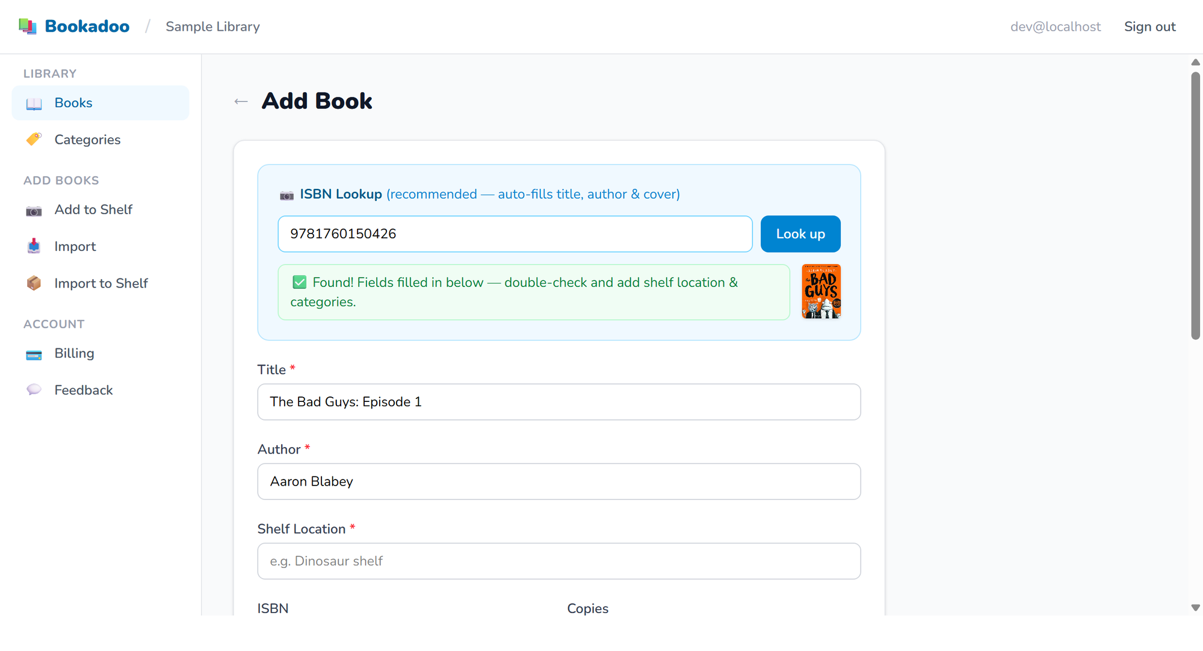Image resolution: width=1203 pixels, height=651 pixels.
Task: Click the Copies label
Action: [587, 608]
